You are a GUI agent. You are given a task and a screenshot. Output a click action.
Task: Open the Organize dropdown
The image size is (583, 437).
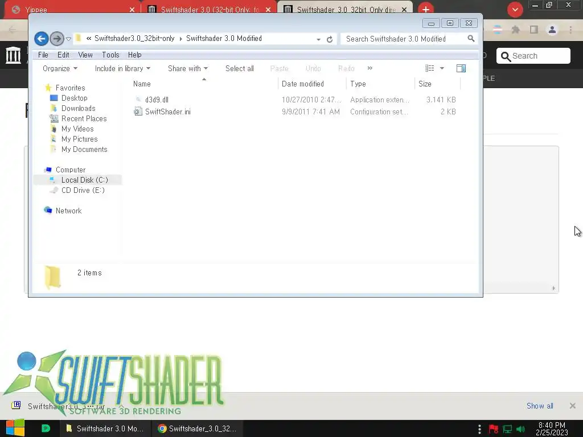60,68
